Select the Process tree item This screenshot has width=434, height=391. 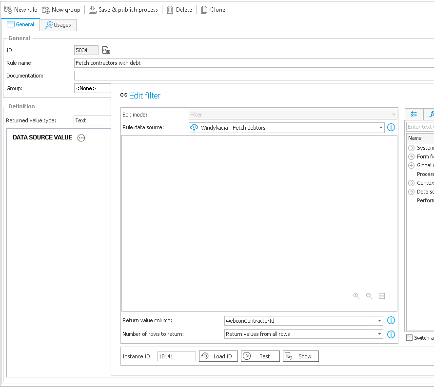click(425, 174)
